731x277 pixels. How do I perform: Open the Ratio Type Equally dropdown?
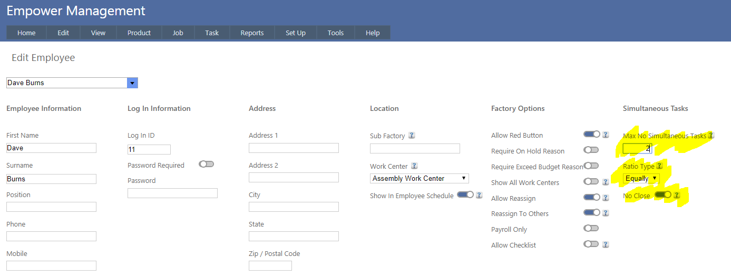[641, 179]
